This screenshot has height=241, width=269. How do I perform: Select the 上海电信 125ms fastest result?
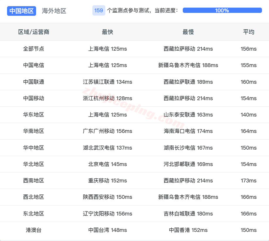(107, 49)
